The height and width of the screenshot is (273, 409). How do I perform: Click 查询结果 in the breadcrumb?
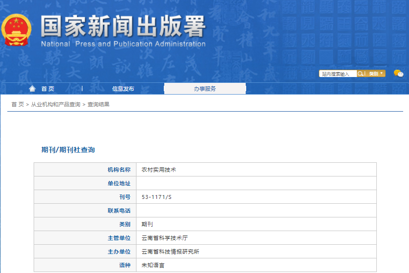98,104
